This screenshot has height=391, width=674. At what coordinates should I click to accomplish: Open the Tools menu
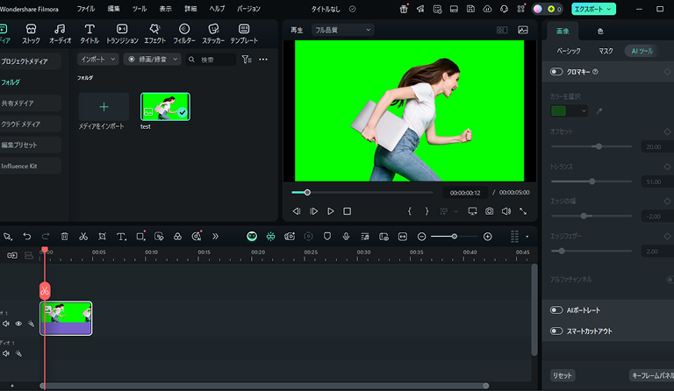140,9
